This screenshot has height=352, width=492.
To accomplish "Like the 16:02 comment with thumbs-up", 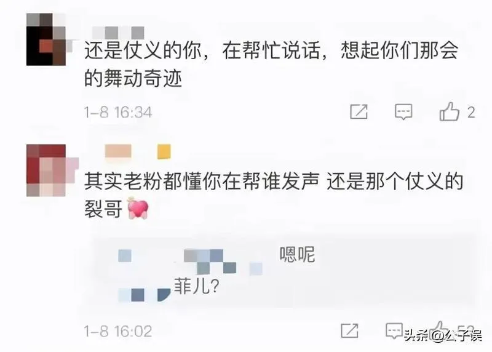I will point(440,330).
